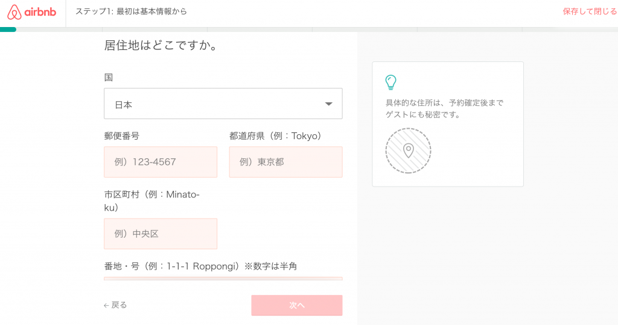Image resolution: width=618 pixels, height=325 pixels.
Task: Click the 都道府県 prefecture input field
Action: (285, 162)
